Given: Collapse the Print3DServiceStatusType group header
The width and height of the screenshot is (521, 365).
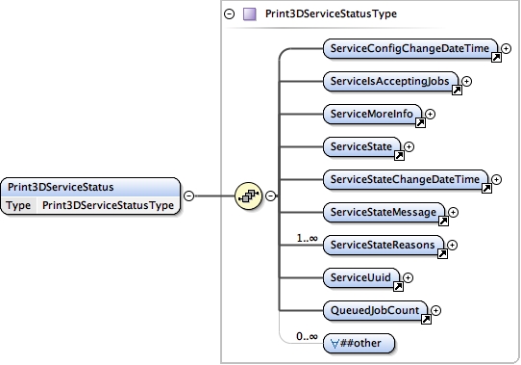Looking at the screenshot, I should tap(230, 14).
